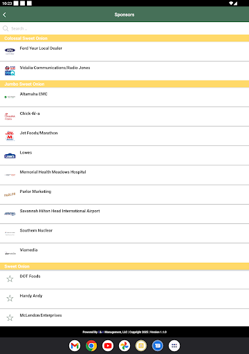
Task: Tap the star icon beside DOT Foods
Action: 10,279
